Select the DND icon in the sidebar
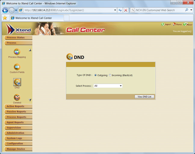Image resolution: width=195 pixels, height=154 pixels. tap(17, 82)
